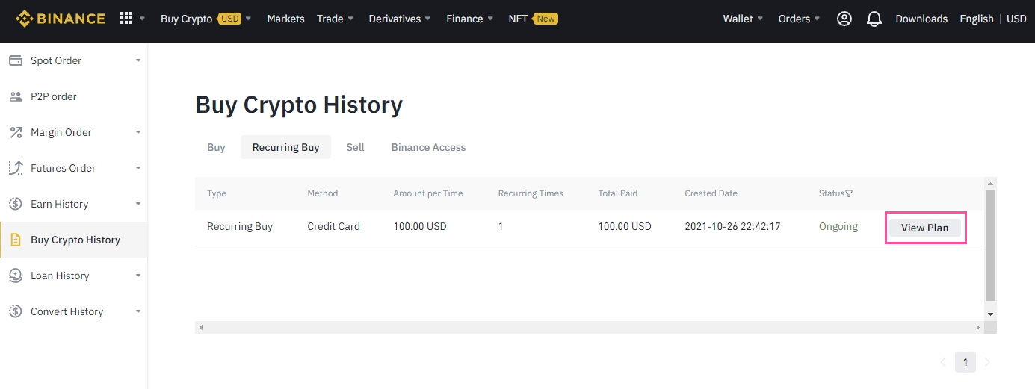Expand the Convert History sidebar section
The width and height of the screenshot is (1035, 389).
point(138,311)
